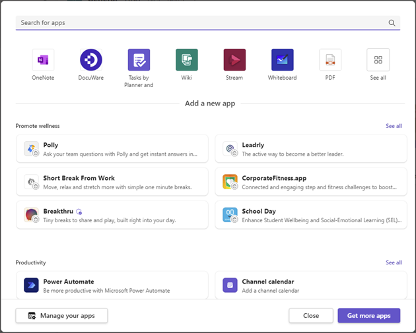Click the See all apps grid icon
This screenshot has height=333, width=416.
pos(378,60)
